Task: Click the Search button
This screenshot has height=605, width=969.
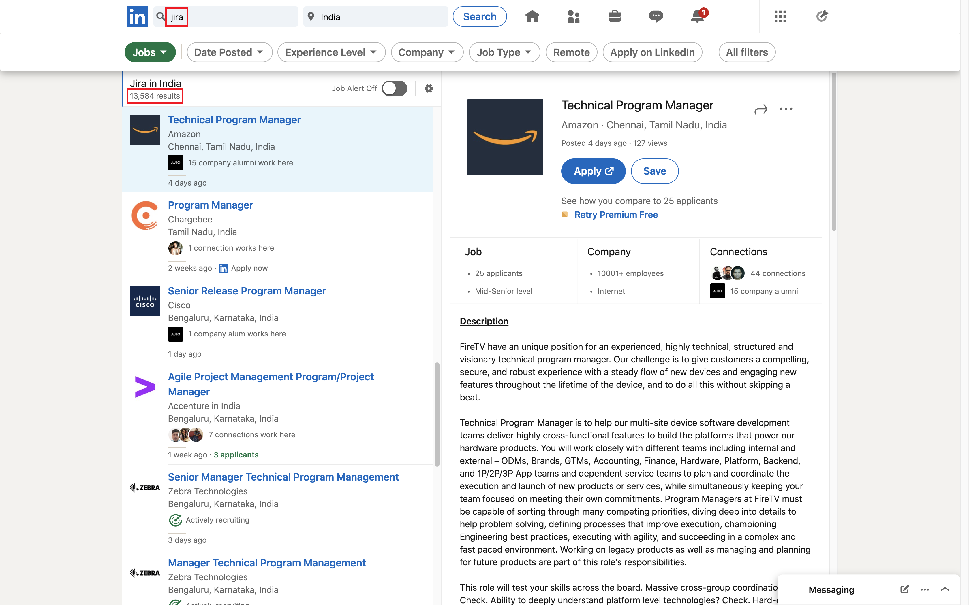Action: coord(479,16)
